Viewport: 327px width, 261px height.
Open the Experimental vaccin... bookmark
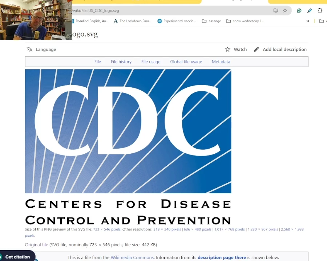pos(177,21)
